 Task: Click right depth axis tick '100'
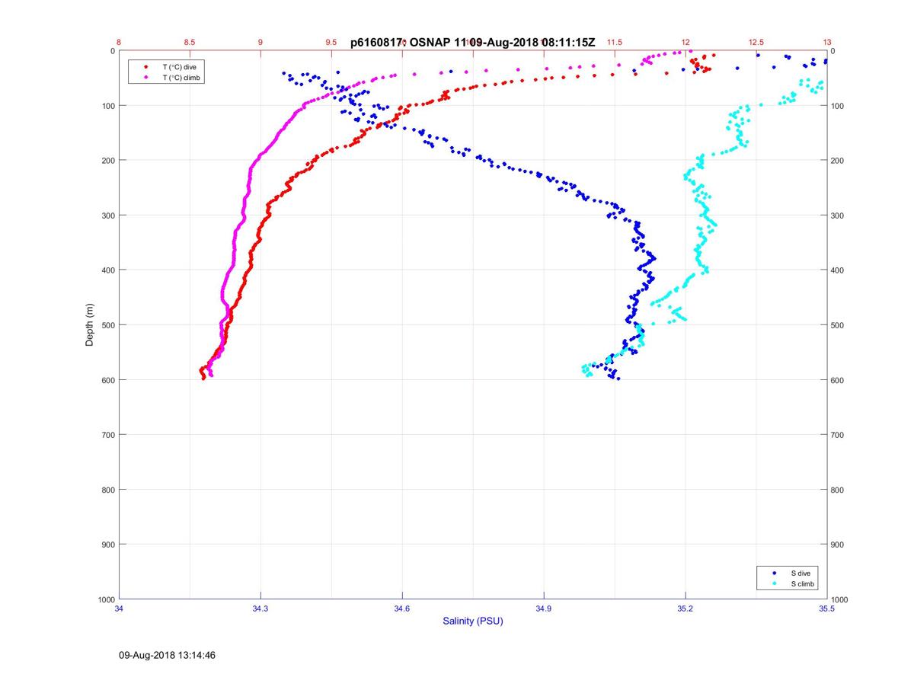837,106
